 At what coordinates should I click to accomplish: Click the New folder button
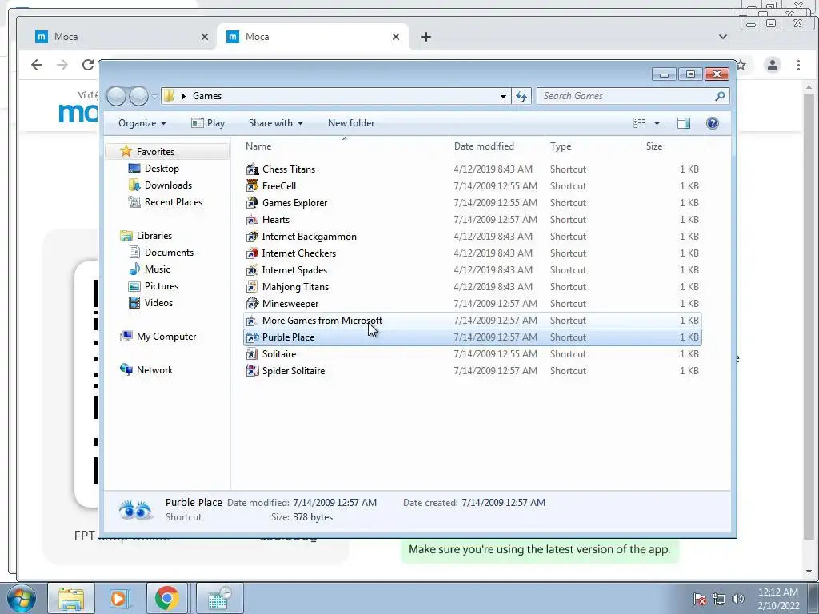point(351,123)
